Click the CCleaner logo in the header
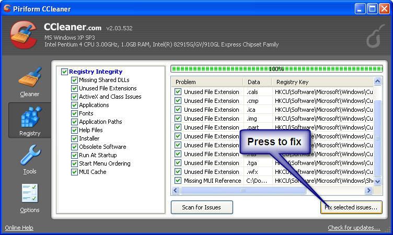393x235 pixels. point(24,34)
